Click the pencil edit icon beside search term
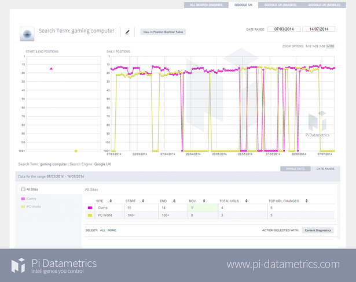The image size is (356, 282). click(127, 32)
